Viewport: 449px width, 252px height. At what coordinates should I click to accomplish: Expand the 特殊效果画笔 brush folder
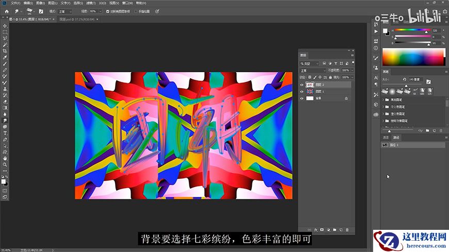(383, 121)
